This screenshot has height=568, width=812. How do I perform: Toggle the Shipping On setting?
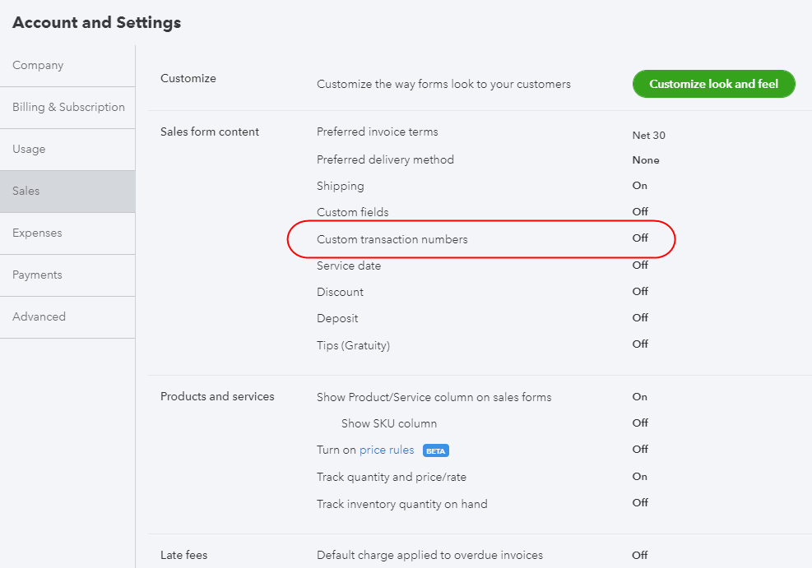click(x=639, y=186)
